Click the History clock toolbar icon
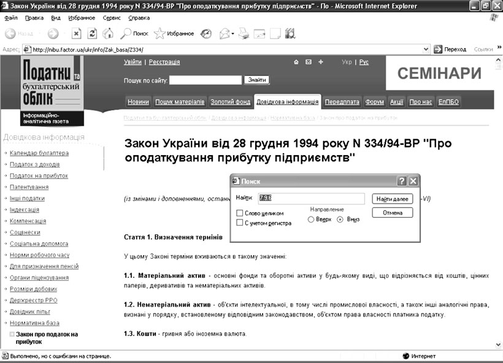Viewport: 503px width, 363px height. [206, 34]
